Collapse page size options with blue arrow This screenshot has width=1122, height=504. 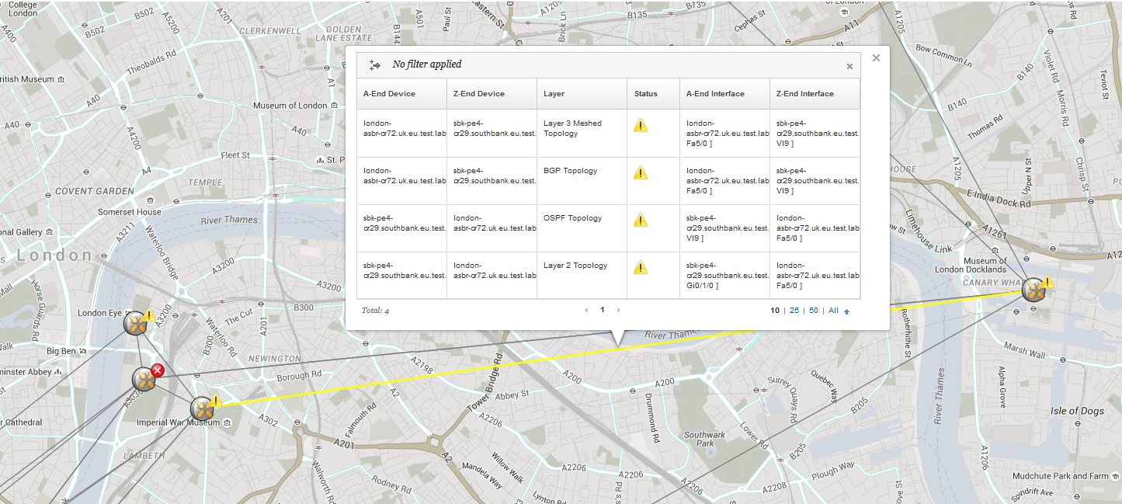coord(846,311)
